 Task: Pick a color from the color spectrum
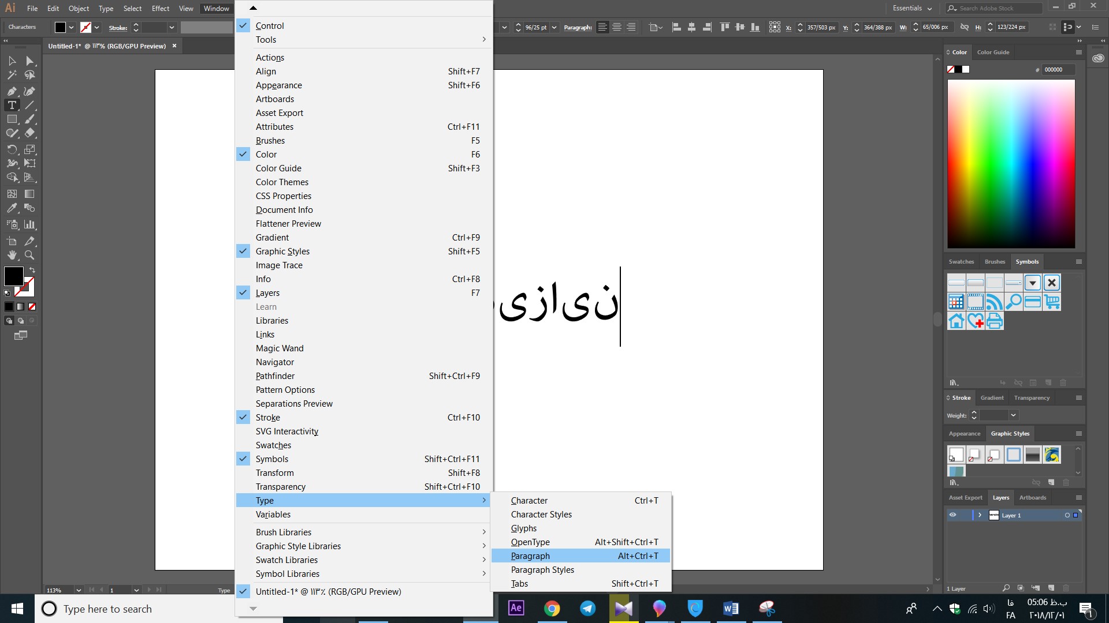pyautogui.click(x=1011, y=163)
